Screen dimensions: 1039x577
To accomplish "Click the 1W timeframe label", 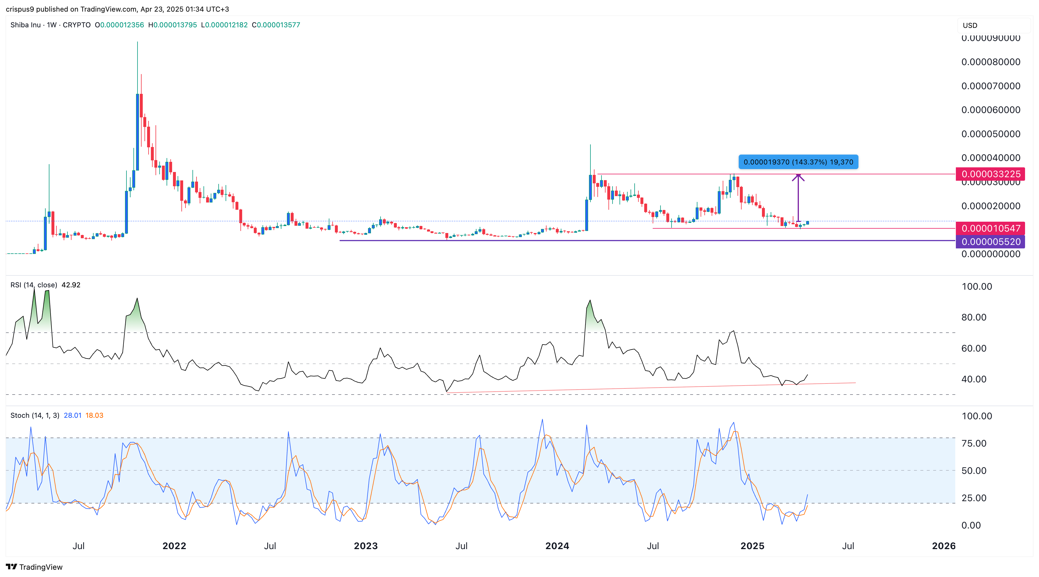I will 52,25.
